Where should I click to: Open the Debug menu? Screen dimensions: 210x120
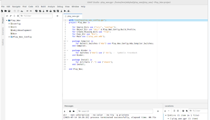[60, 7]
